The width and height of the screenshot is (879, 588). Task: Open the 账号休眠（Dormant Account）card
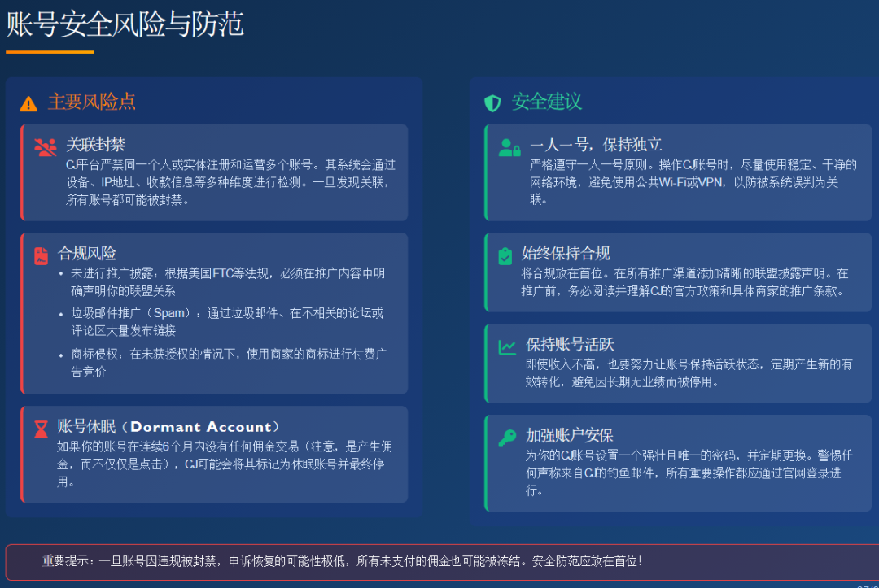point(216,455)
